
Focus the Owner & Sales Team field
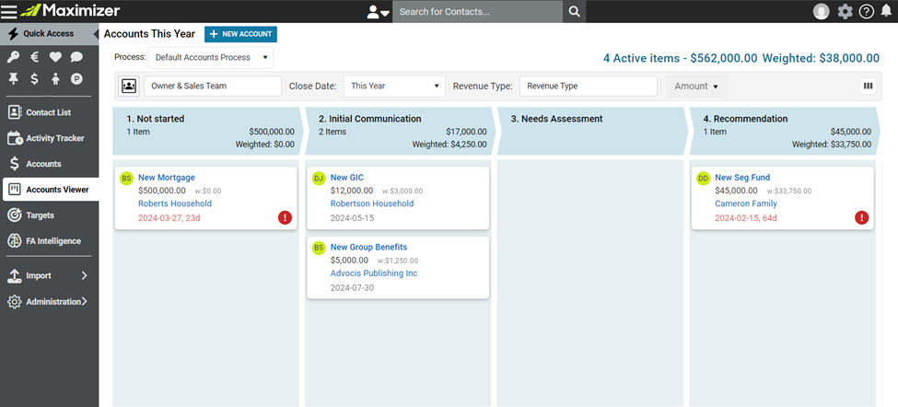click(213, 86)
